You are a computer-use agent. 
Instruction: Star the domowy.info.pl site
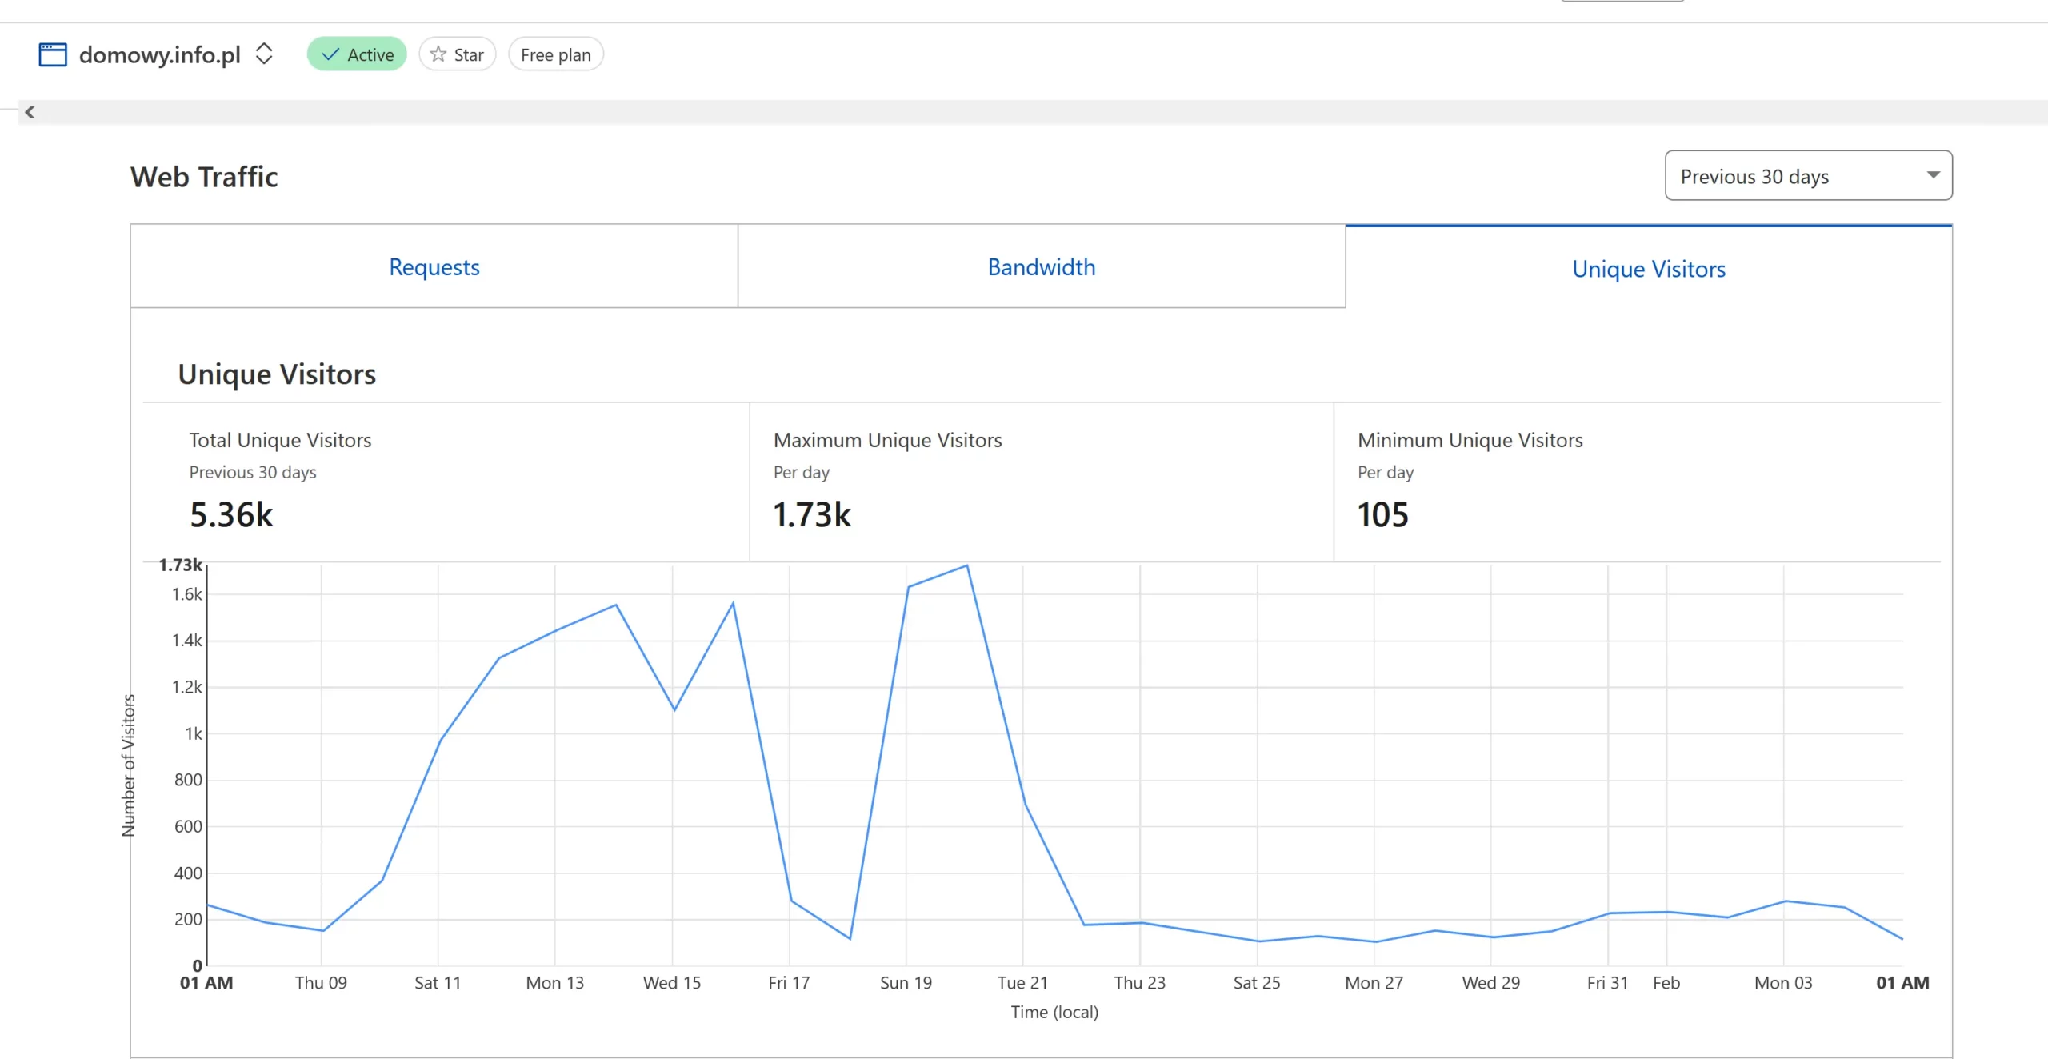tap(458, 54)
